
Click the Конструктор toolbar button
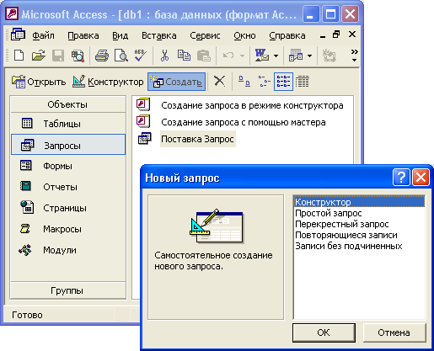[x=108, y=82]
